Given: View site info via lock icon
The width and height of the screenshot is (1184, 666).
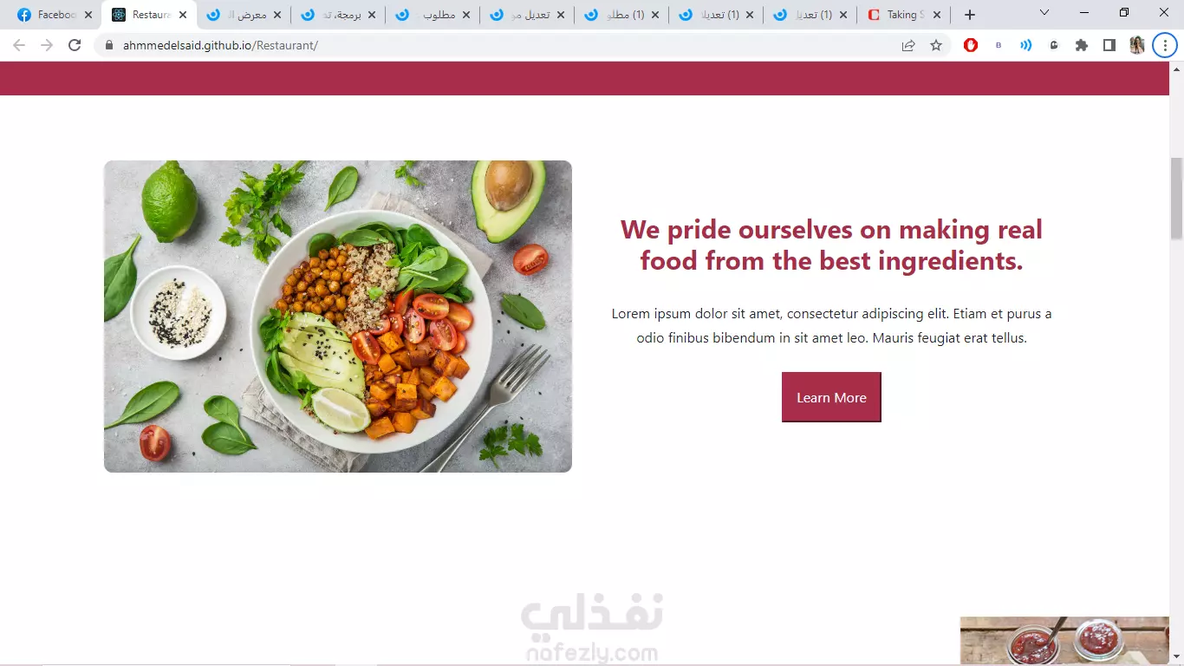Looking at the screenshot, I should tap(109, 45).
